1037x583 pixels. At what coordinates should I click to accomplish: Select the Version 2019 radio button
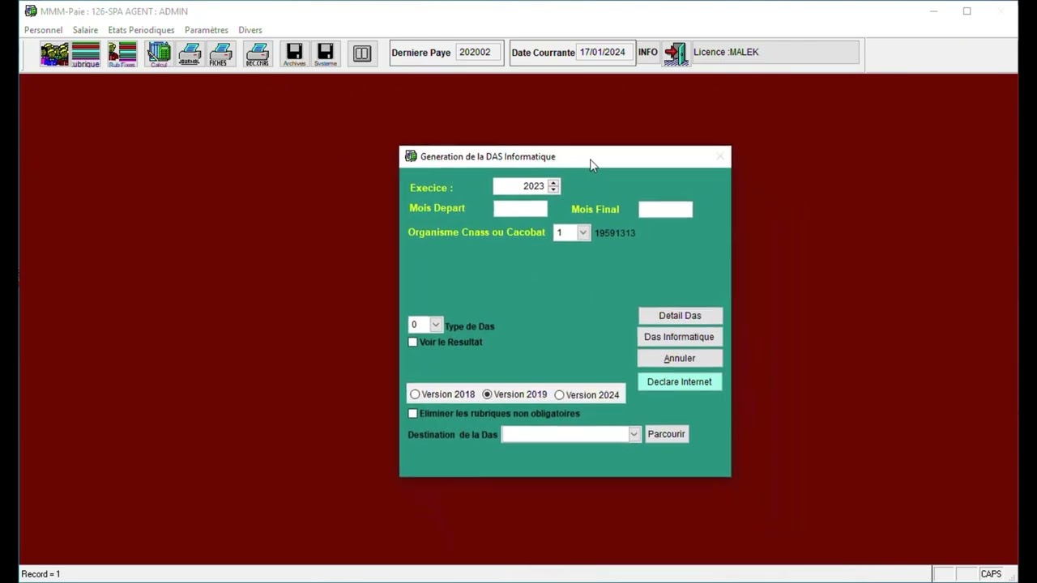click(x=487, y=394)
